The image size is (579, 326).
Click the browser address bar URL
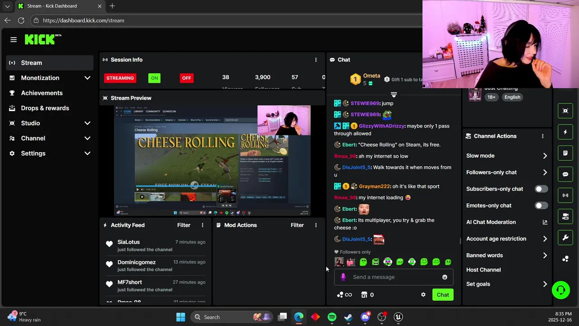click(84, 20)
